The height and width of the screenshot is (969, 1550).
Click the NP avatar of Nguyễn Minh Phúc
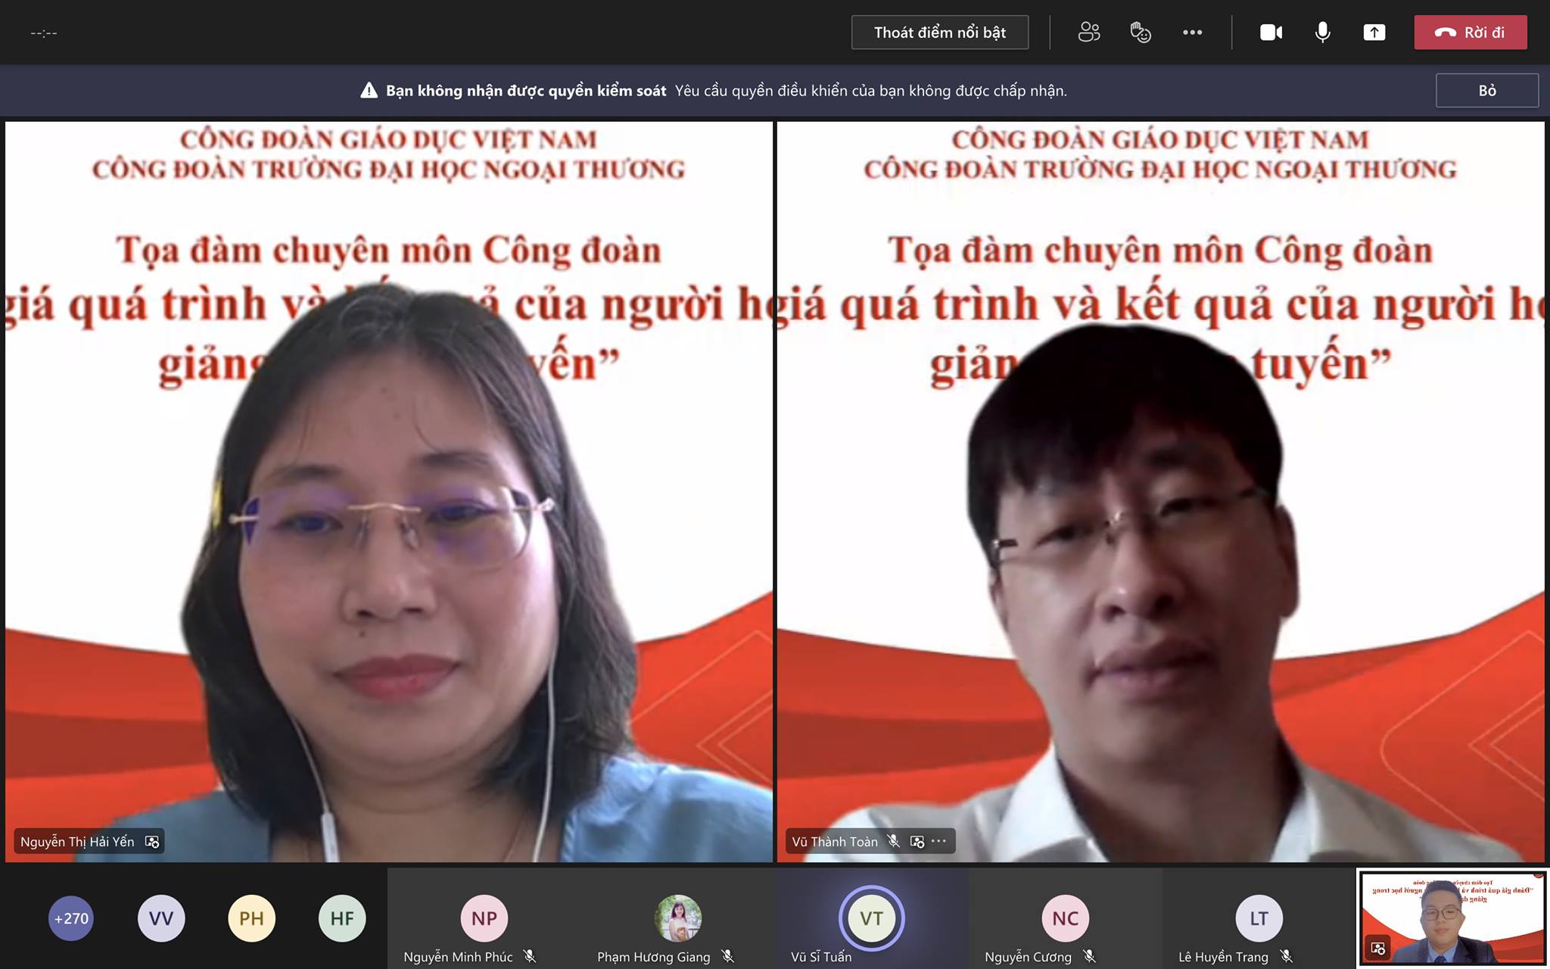coord(484,918)
